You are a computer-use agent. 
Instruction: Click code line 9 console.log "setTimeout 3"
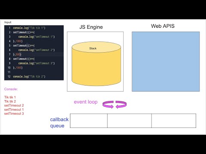point(36,63)
